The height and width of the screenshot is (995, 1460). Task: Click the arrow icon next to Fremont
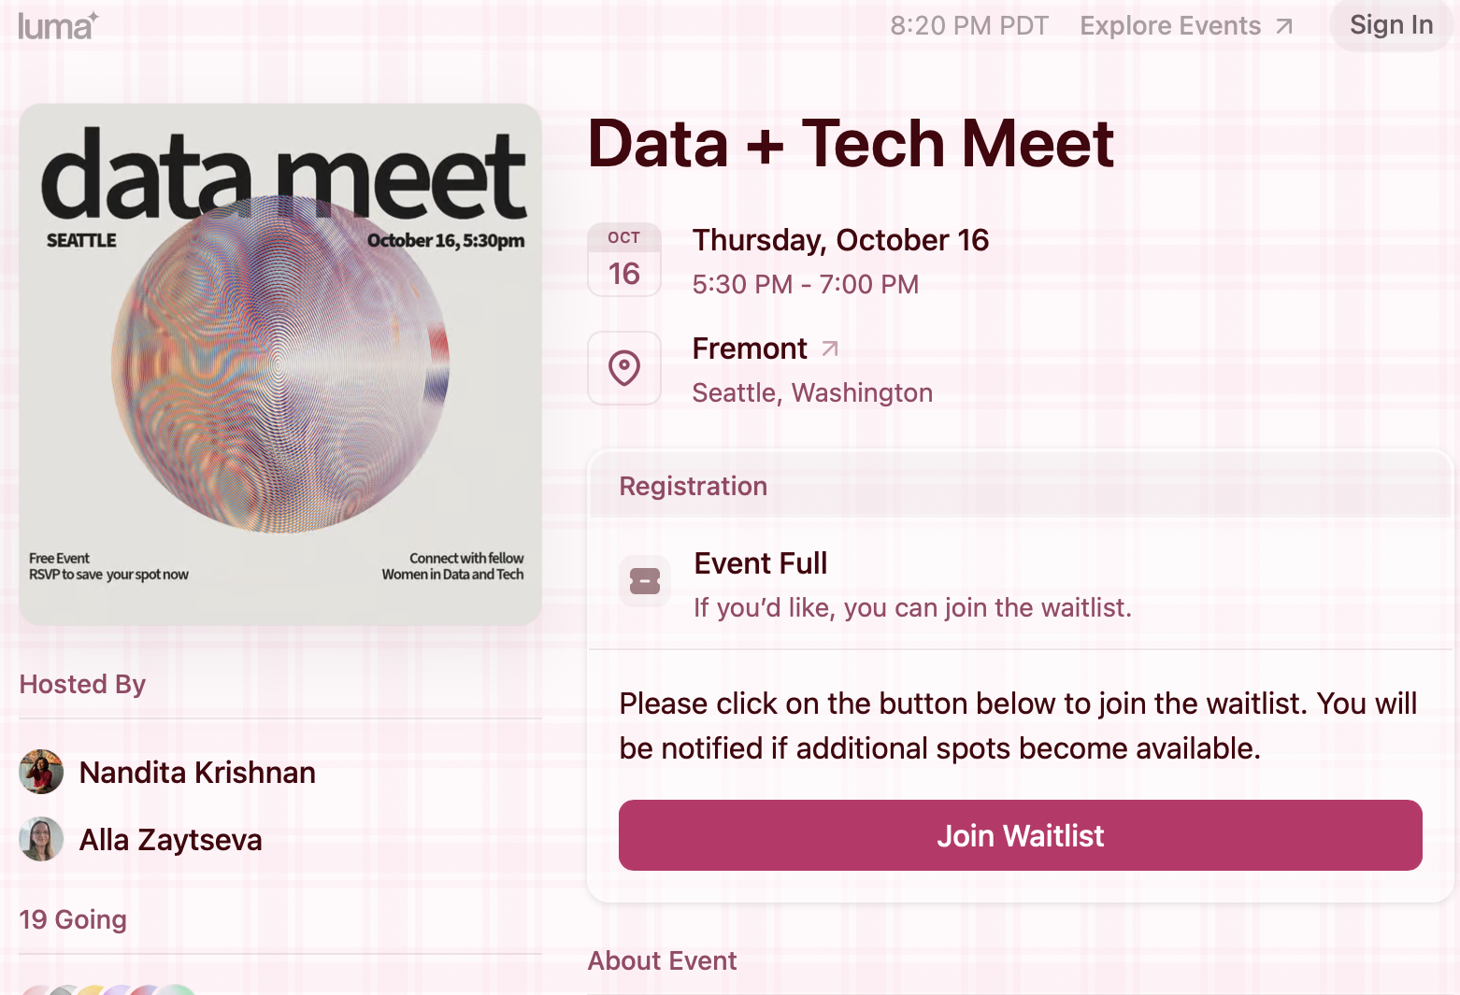pos(829,348)
